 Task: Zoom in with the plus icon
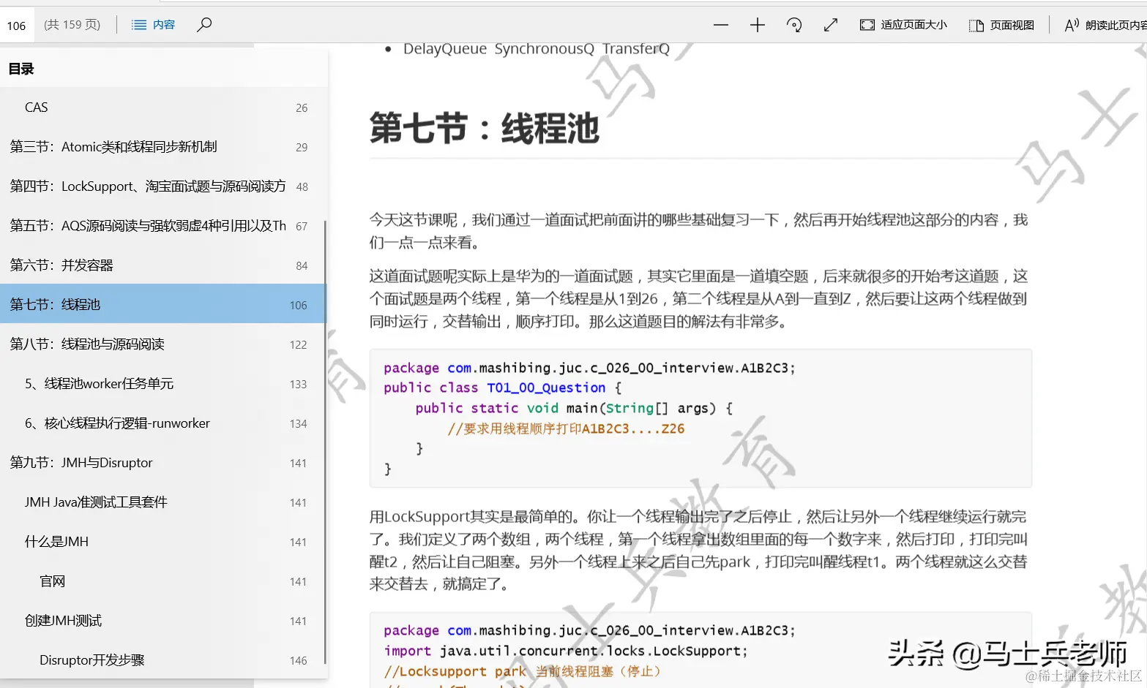758,25
